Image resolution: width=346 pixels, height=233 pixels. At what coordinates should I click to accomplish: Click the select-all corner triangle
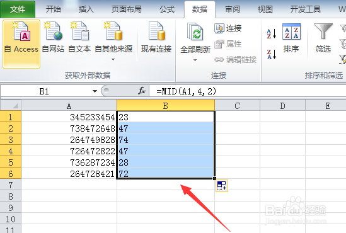coord(11,105)
